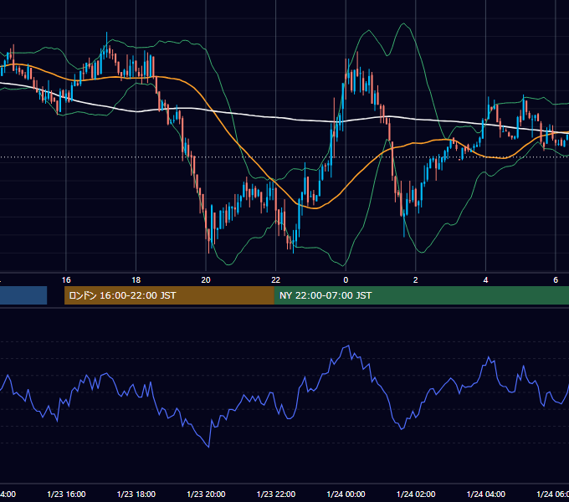Click the NY 22:00-07:00 JST session bar
Screen dimensions: 569x502
421,295
